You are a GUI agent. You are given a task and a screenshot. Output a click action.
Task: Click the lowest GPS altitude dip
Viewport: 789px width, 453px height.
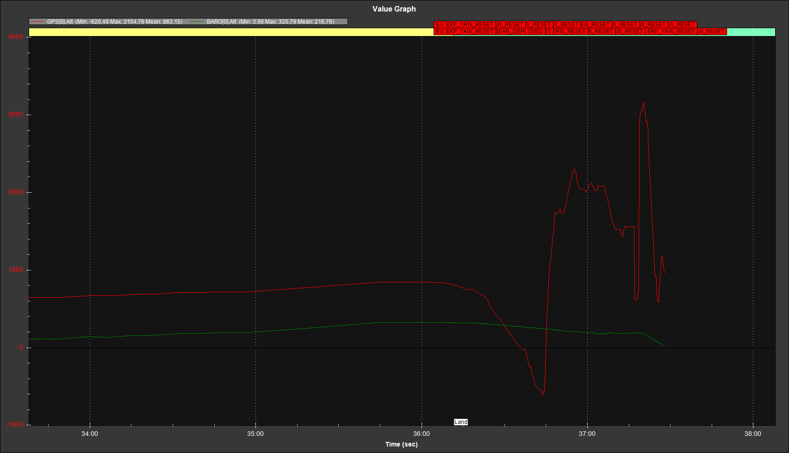click(543, 395)
